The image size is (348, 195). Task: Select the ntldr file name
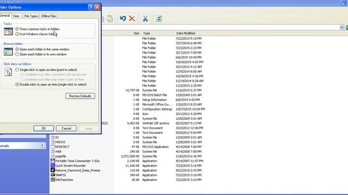point(58,152)
